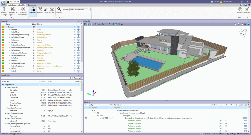This screenshot has width=251, height=135.
Task: Click the Regra rápida button
Action: point(77,78)
